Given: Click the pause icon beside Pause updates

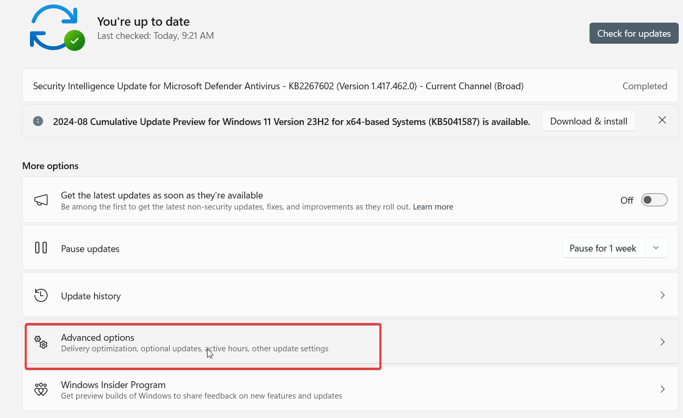Looking at the screenshot, I should click(x=41, y=248).
